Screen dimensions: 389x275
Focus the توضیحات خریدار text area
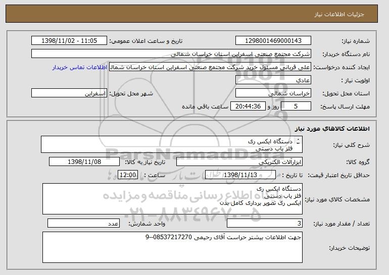click(172, 247)
